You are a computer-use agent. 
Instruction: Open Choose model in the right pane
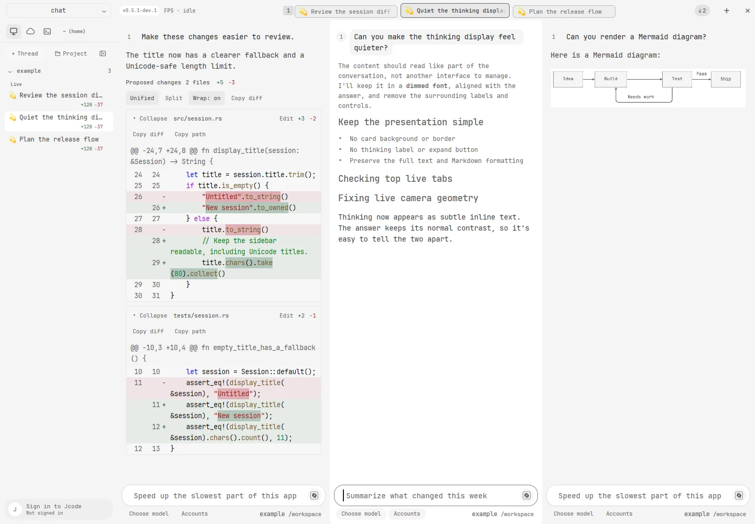click(574, 514)
